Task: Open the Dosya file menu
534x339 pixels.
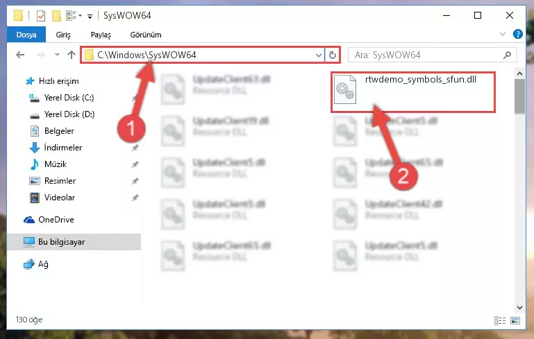Action: click(26, 35)
